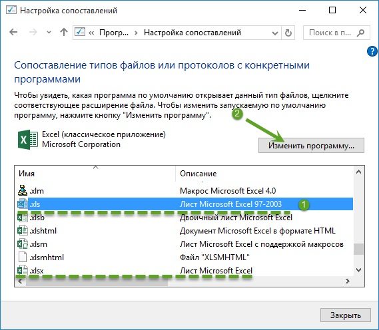Click the .xlsb file icon
The width and height of the screenshot is (379, 330).
pos(23,218)
